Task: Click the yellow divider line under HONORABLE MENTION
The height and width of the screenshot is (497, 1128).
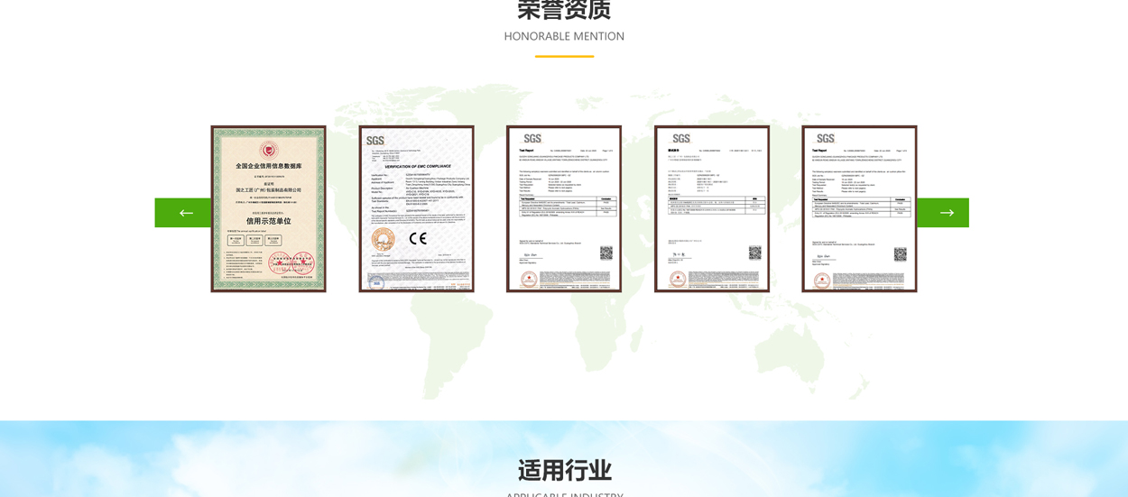Action: click(x=564, y=56)
